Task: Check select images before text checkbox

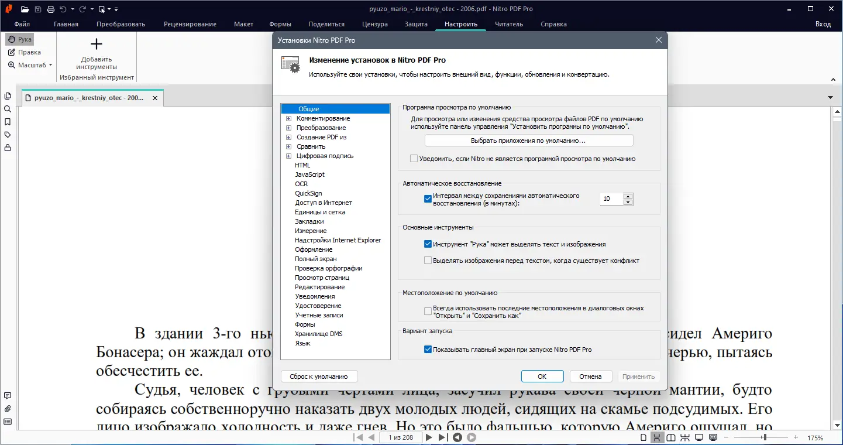Action: pyautogui.click(x=428, y=261)
